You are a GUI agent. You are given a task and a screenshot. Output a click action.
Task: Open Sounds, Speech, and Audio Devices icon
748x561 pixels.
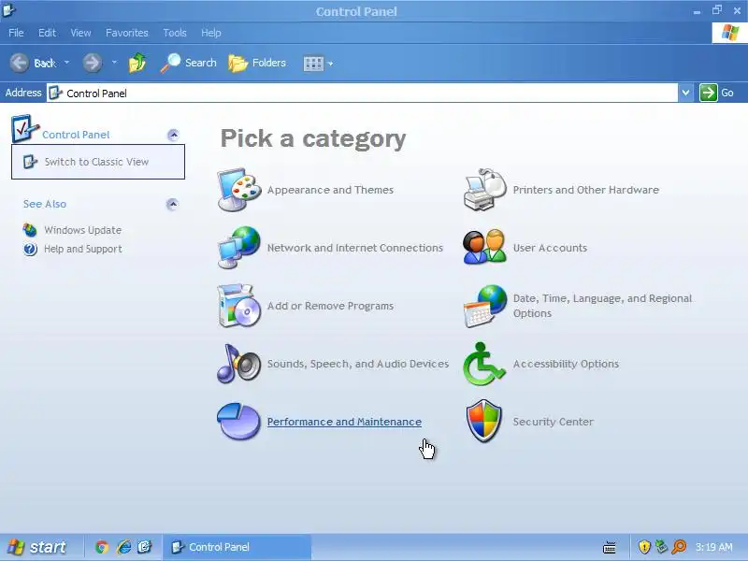coord(239,364)
